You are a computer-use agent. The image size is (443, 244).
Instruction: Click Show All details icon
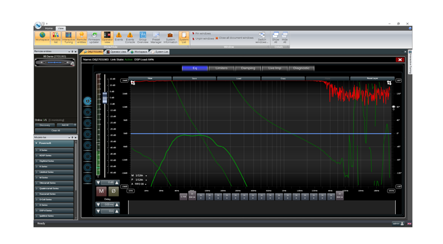pyautogui.click(x=276, y=38)
